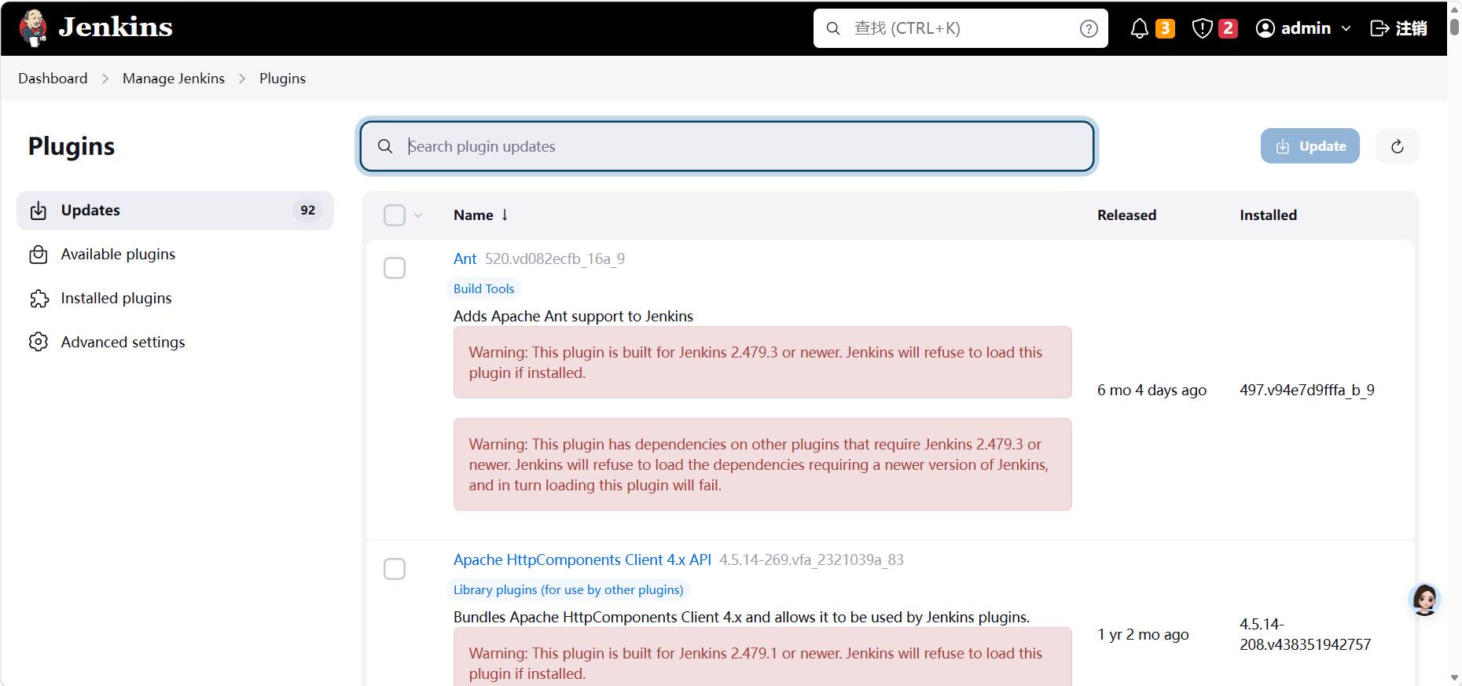Click Ant version 520.vd082ecfb_16a_9 text
The width and height of the screenshot is (1462, 686).
[x=555, y=259]
